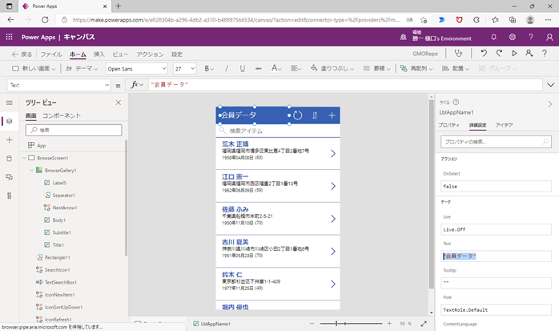Share the app using person icon

[529, 54]
